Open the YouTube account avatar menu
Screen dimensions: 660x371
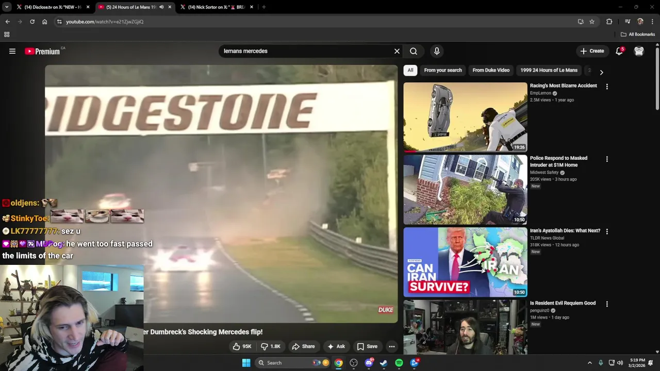pos(639,51)
